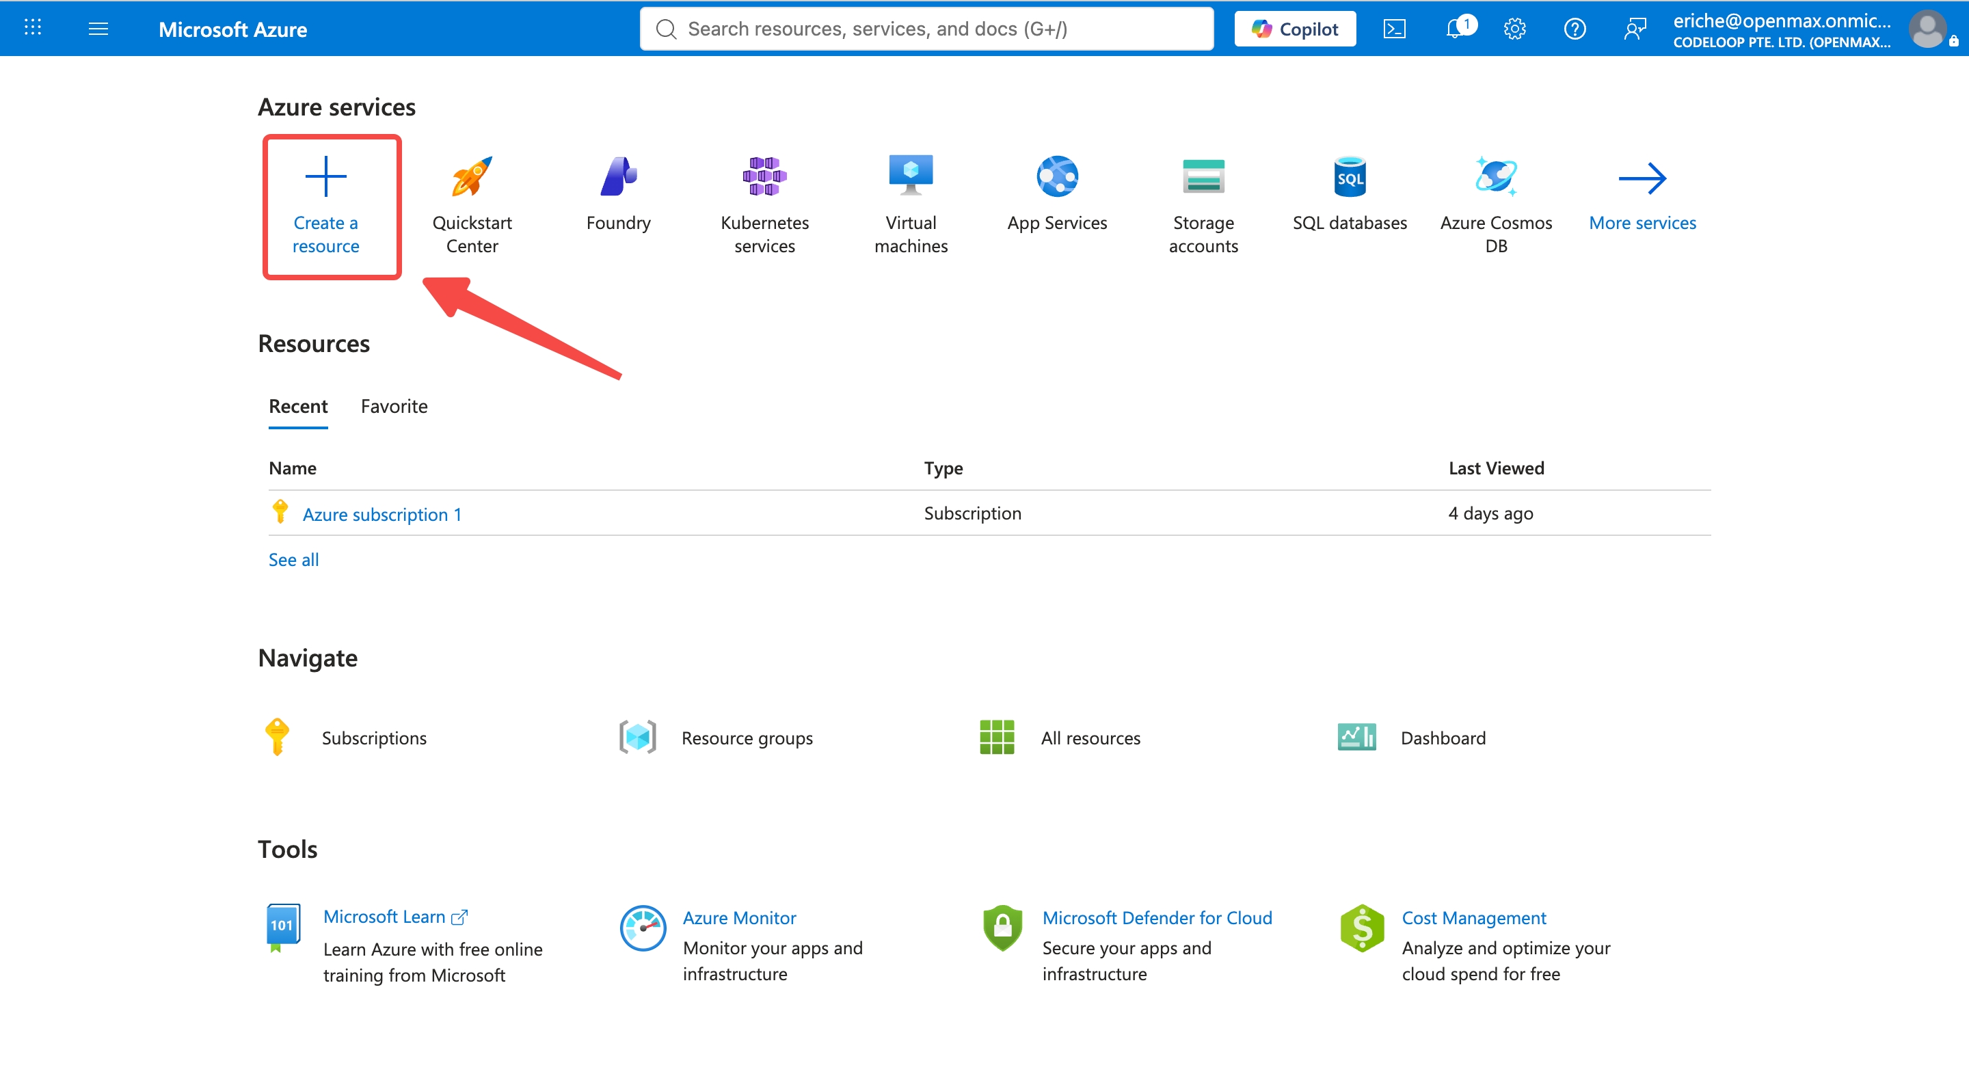Open Help question mark icon
Viewport: 1969px width, 1065px height.
[x=1575, y=29]
